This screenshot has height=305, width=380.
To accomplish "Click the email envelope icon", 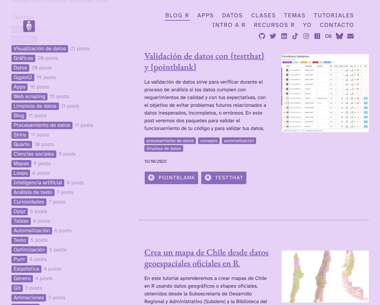I will point(350,36).
